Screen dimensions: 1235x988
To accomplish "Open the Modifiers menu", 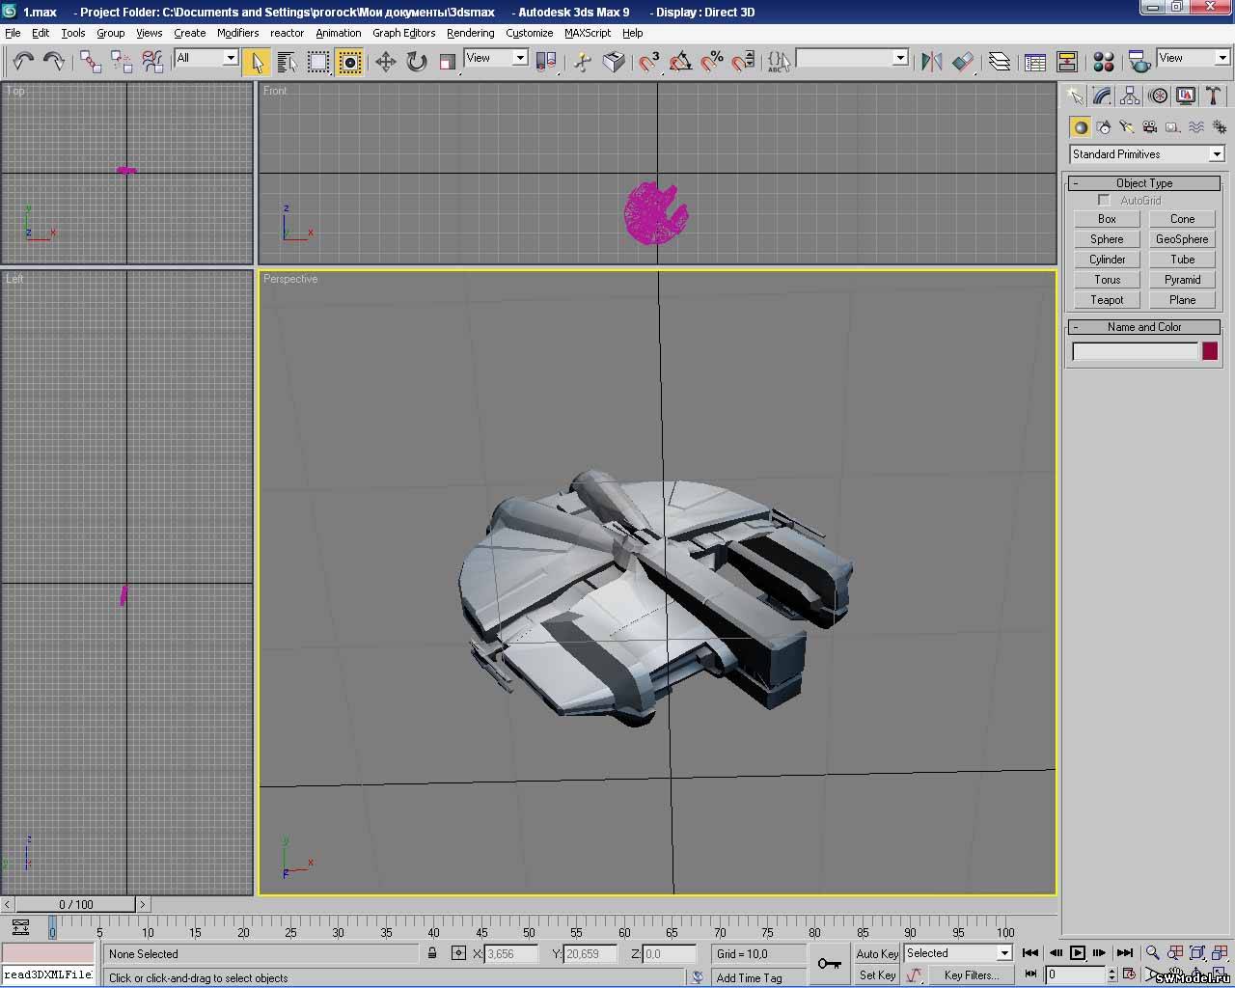I will tap(237, 33).
